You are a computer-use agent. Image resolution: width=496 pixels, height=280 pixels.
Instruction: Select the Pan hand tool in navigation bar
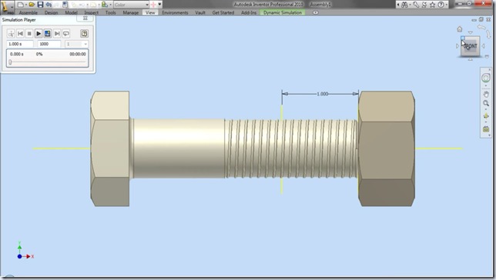pyautogui.click(x=486, y=94)
